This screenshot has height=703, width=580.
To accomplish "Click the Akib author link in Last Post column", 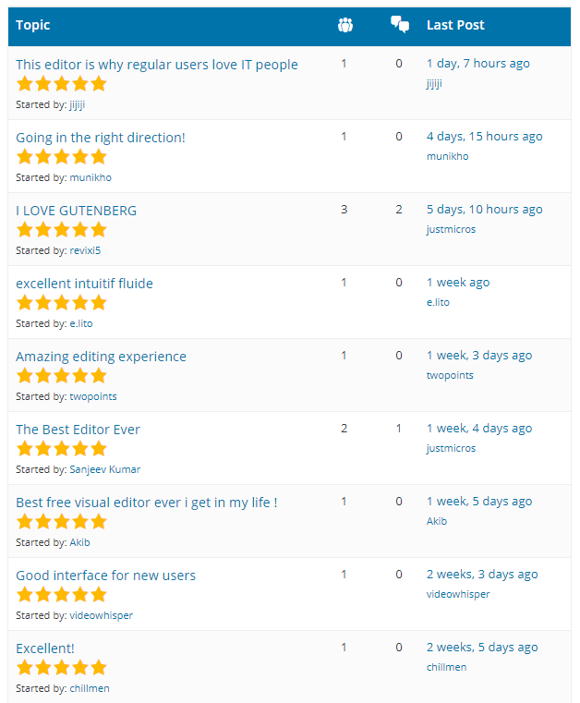I will pos(437,521).
